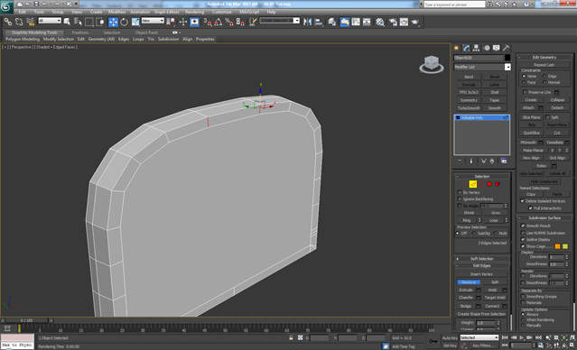Click the ViewCube in the viewport
This screenshot has height=350, width=577.
pyautogui.click(x=432, y=64)
